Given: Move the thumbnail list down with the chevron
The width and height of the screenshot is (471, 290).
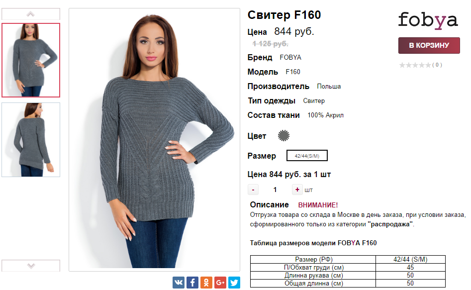Looking at the screenshot, I should 31,266.
